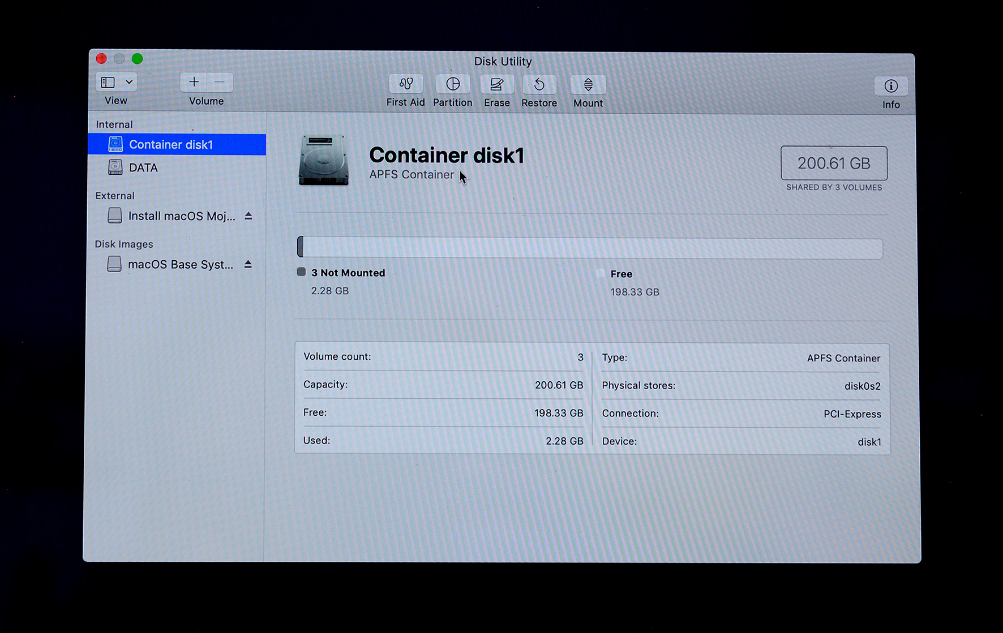Open the Info panel
Image resolution: width=1003 pixels, height=633 pixels.
click(890, 87)
